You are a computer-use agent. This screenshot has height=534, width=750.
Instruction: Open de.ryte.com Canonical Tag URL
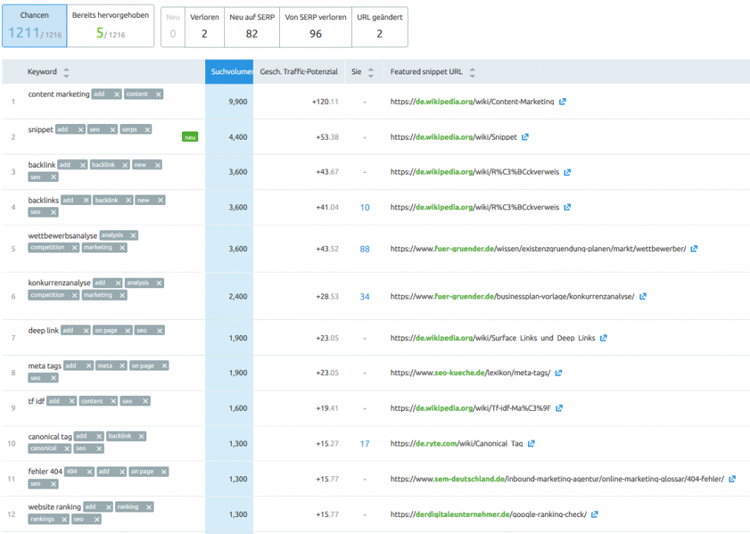point(457,443)
